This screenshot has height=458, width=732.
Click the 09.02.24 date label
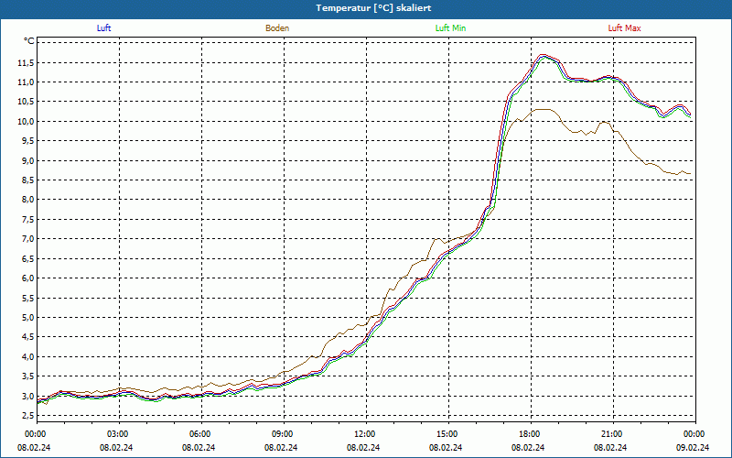click(693, 447)
